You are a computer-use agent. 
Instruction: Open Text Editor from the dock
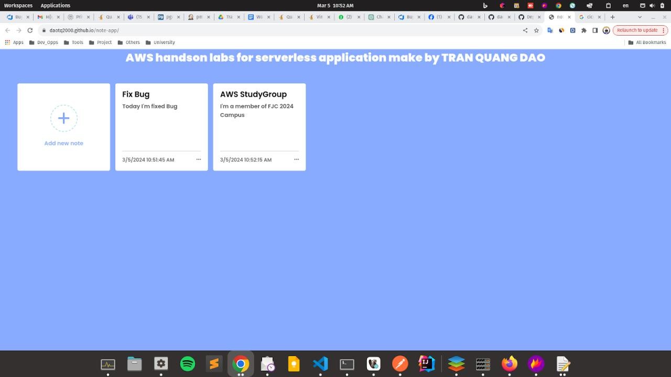coord(562,363)
